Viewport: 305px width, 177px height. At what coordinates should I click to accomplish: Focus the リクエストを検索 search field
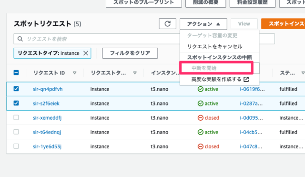(97, 39)
